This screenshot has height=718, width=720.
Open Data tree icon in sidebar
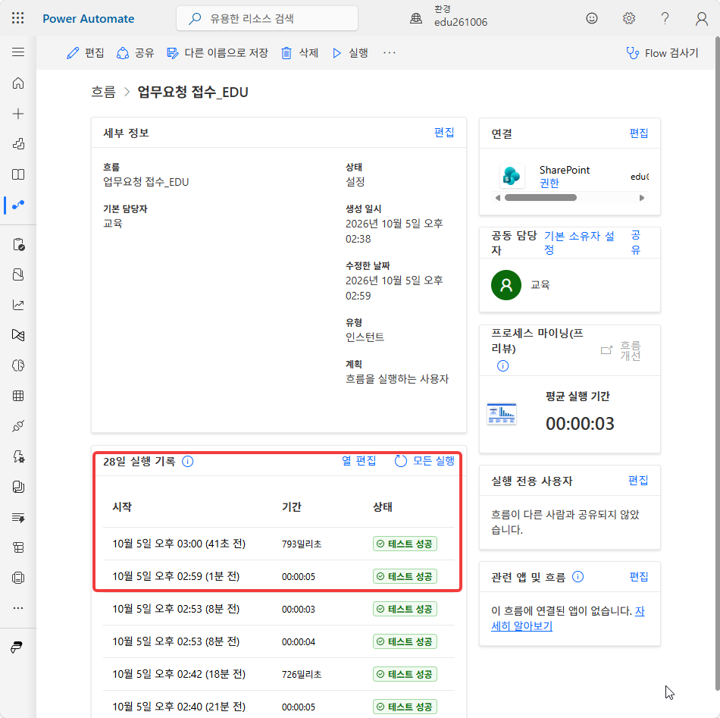pos(18,547)
